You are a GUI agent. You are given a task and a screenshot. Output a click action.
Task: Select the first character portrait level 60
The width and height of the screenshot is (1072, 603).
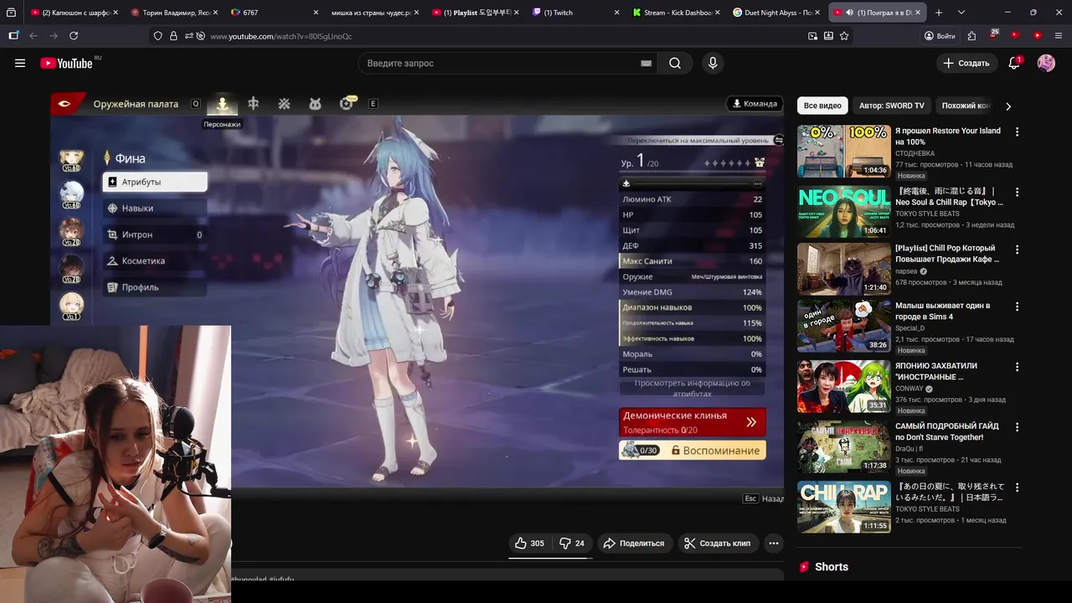tap(71, 159)
